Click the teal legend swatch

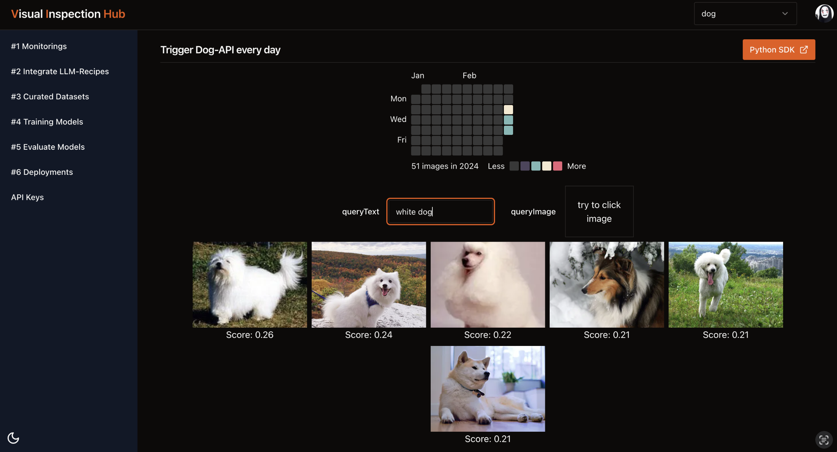pyautogui.click(x=536, y=166)
